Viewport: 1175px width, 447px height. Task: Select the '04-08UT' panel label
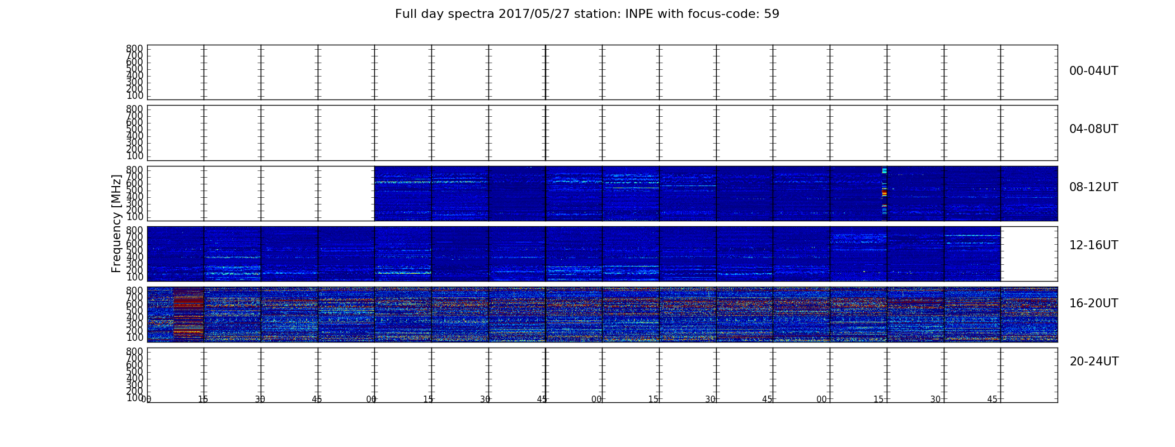pos(1093,129)
